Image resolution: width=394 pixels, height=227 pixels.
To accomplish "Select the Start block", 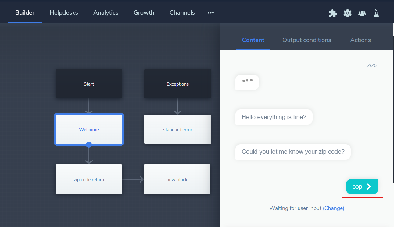I will 89,84.
